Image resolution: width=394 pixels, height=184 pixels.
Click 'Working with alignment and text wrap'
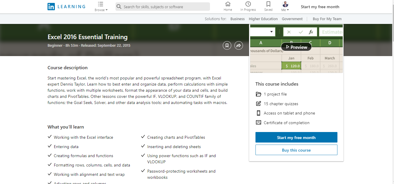(x=89, y=175)
